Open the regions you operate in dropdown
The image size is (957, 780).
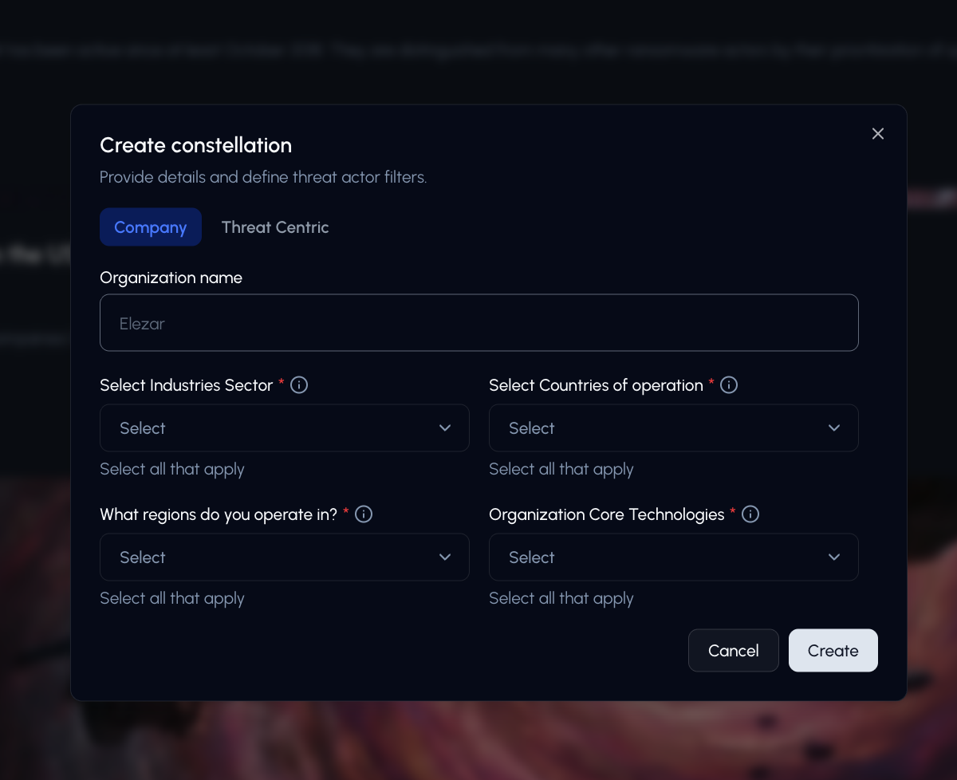coord(285,557)
